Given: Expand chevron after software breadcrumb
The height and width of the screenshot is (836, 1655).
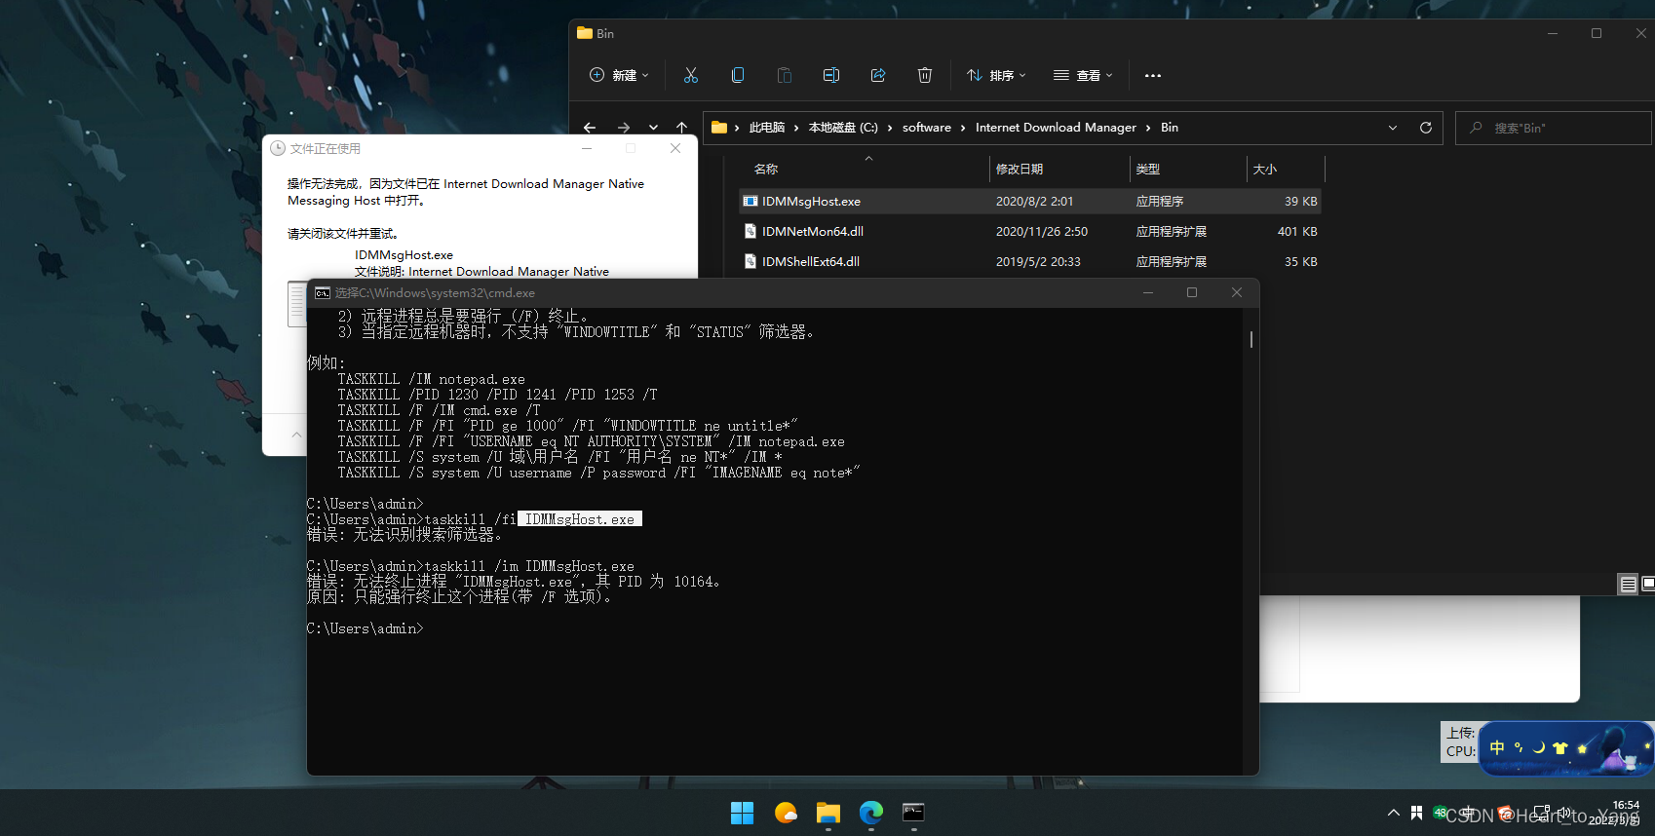Looking at the screenshot, I should point(963,128).
